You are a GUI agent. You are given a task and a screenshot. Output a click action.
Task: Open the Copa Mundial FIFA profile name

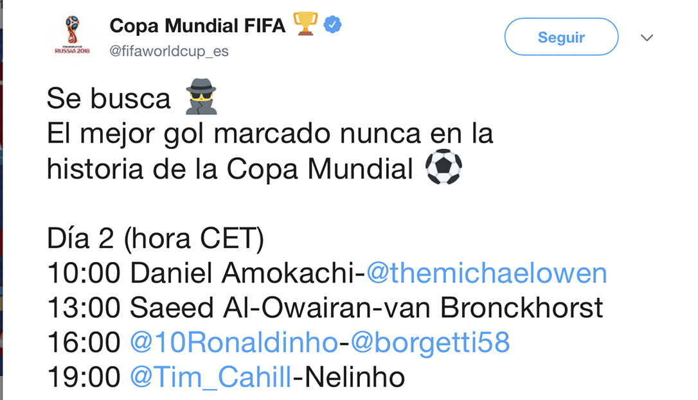click(x=197, y=26)
